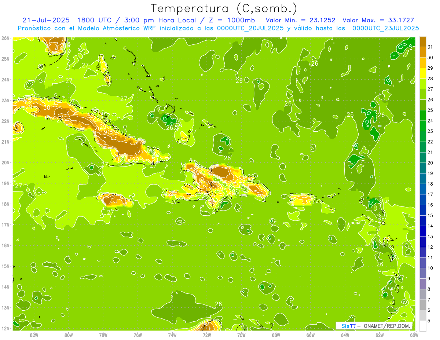Select the "0000UTC_20JUL2025" initialization text
The width and height of the screenshot is (440, 340).
(251, 28)
